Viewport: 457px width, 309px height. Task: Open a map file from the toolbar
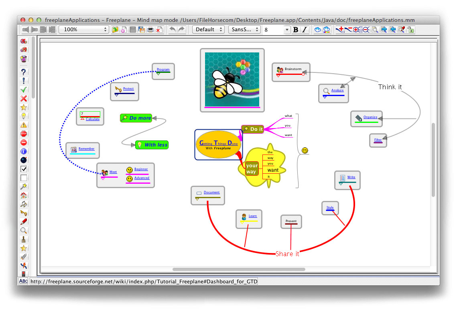115,30
